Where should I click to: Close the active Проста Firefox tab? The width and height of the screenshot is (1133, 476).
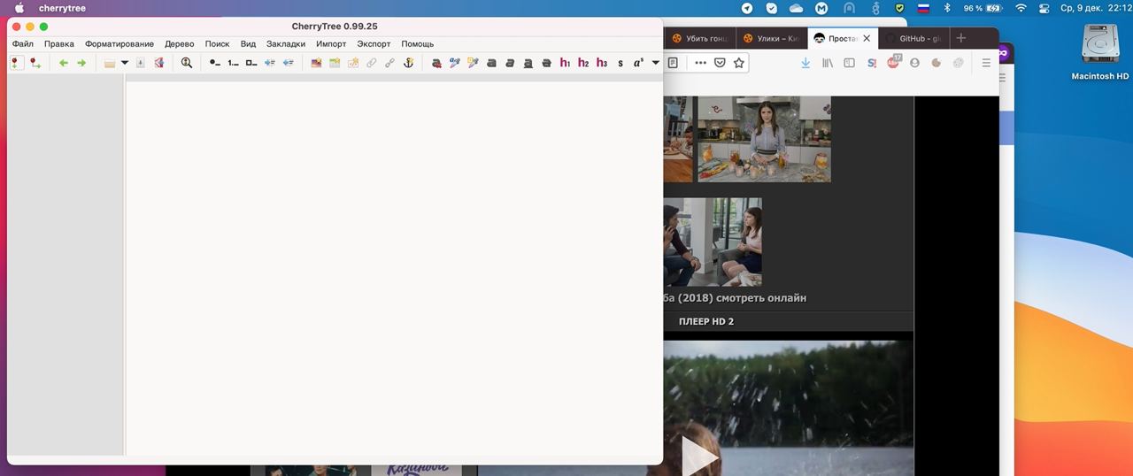click(867, 39)
